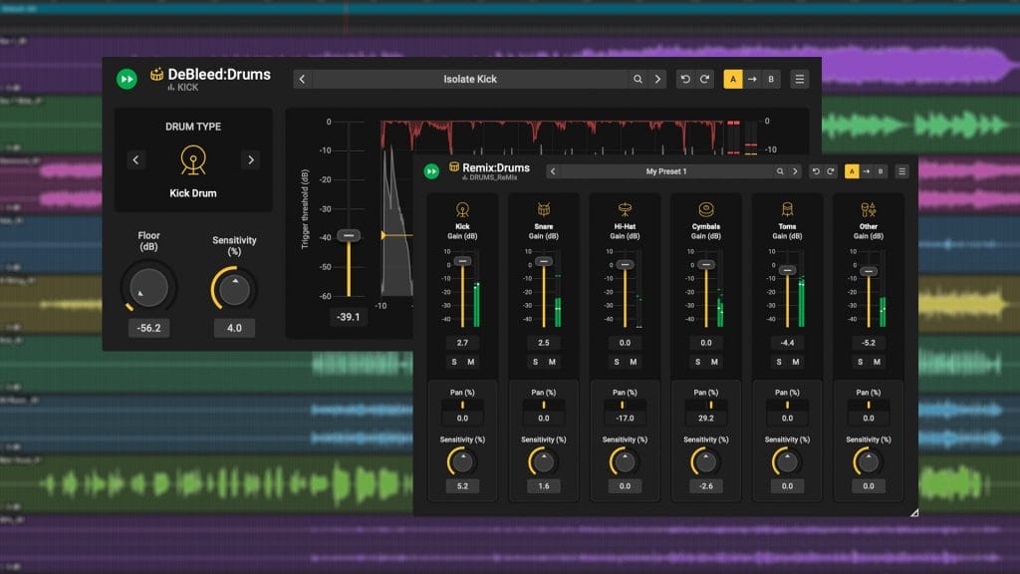The width and height of the screenshot is (1020, 574).
Task: Switch Remix:Drums to preset B
Action: [882, 170]
